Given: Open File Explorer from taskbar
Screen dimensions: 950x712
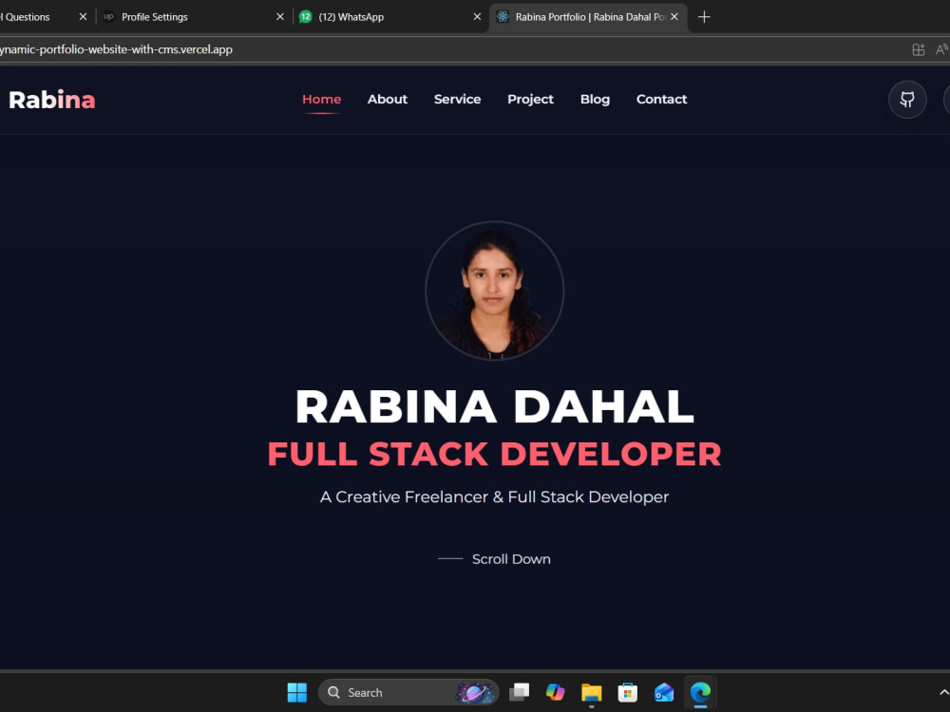Looking at the screenshot, I should click(x=591, y=692).
